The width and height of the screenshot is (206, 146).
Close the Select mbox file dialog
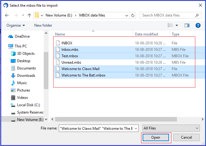tap(200, 5)
